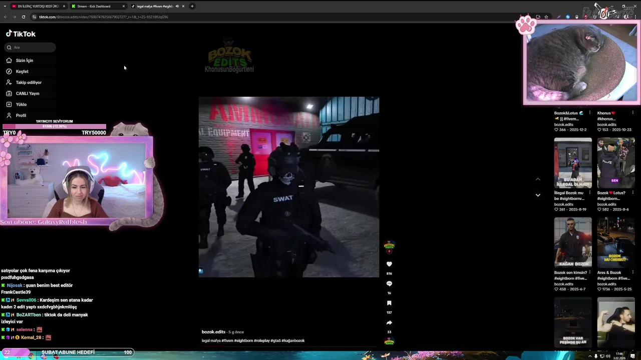The width and height of the screenshot is (641, 360).
Task: Open the Chrome three-dot menu
Action: [636, 16]
